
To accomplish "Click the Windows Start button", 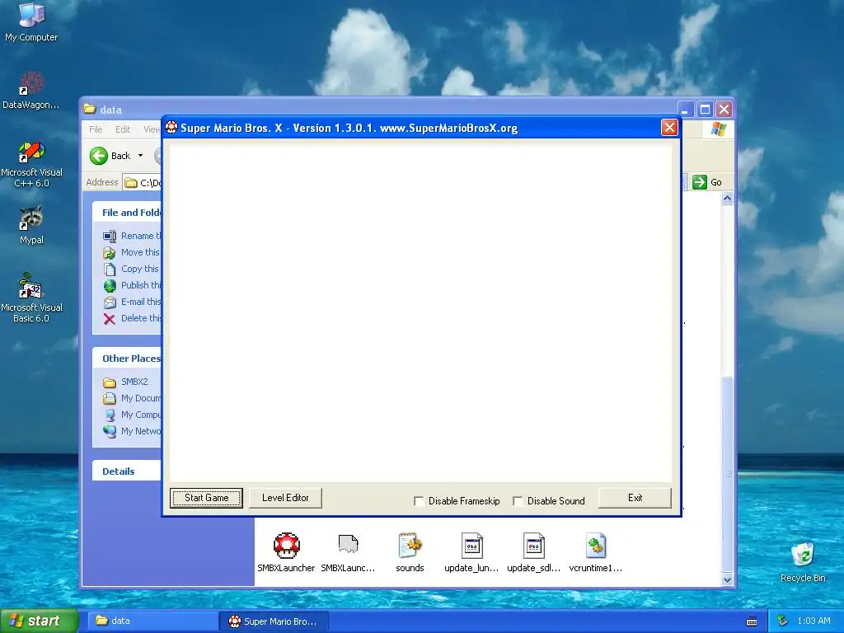I will [x=39, y=621].
